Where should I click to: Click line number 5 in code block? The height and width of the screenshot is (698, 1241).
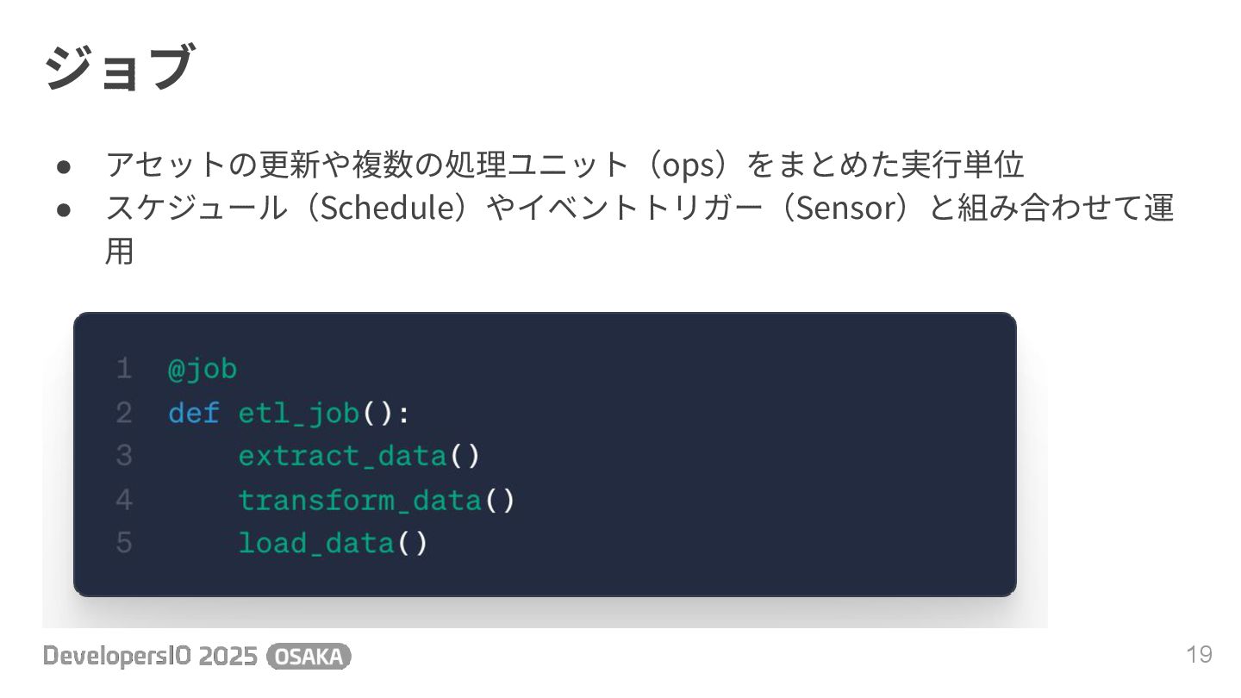[x=124, y=543]
